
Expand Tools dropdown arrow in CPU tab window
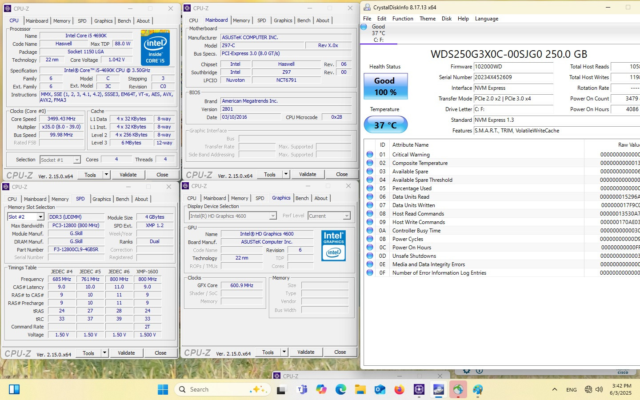(x=106, y=175)
